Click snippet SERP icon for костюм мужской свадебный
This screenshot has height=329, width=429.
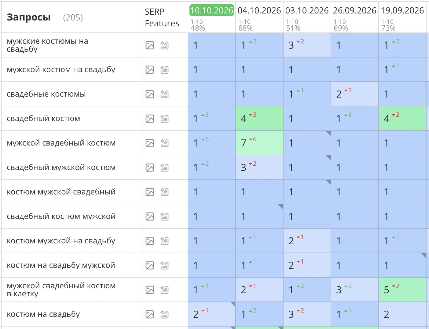click(164, 192)
